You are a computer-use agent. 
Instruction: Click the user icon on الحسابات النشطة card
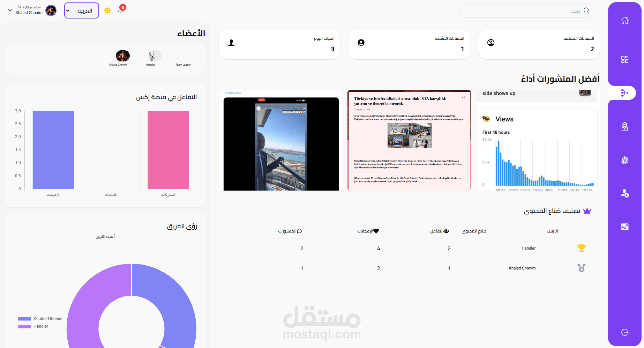[x=361, y=43]
